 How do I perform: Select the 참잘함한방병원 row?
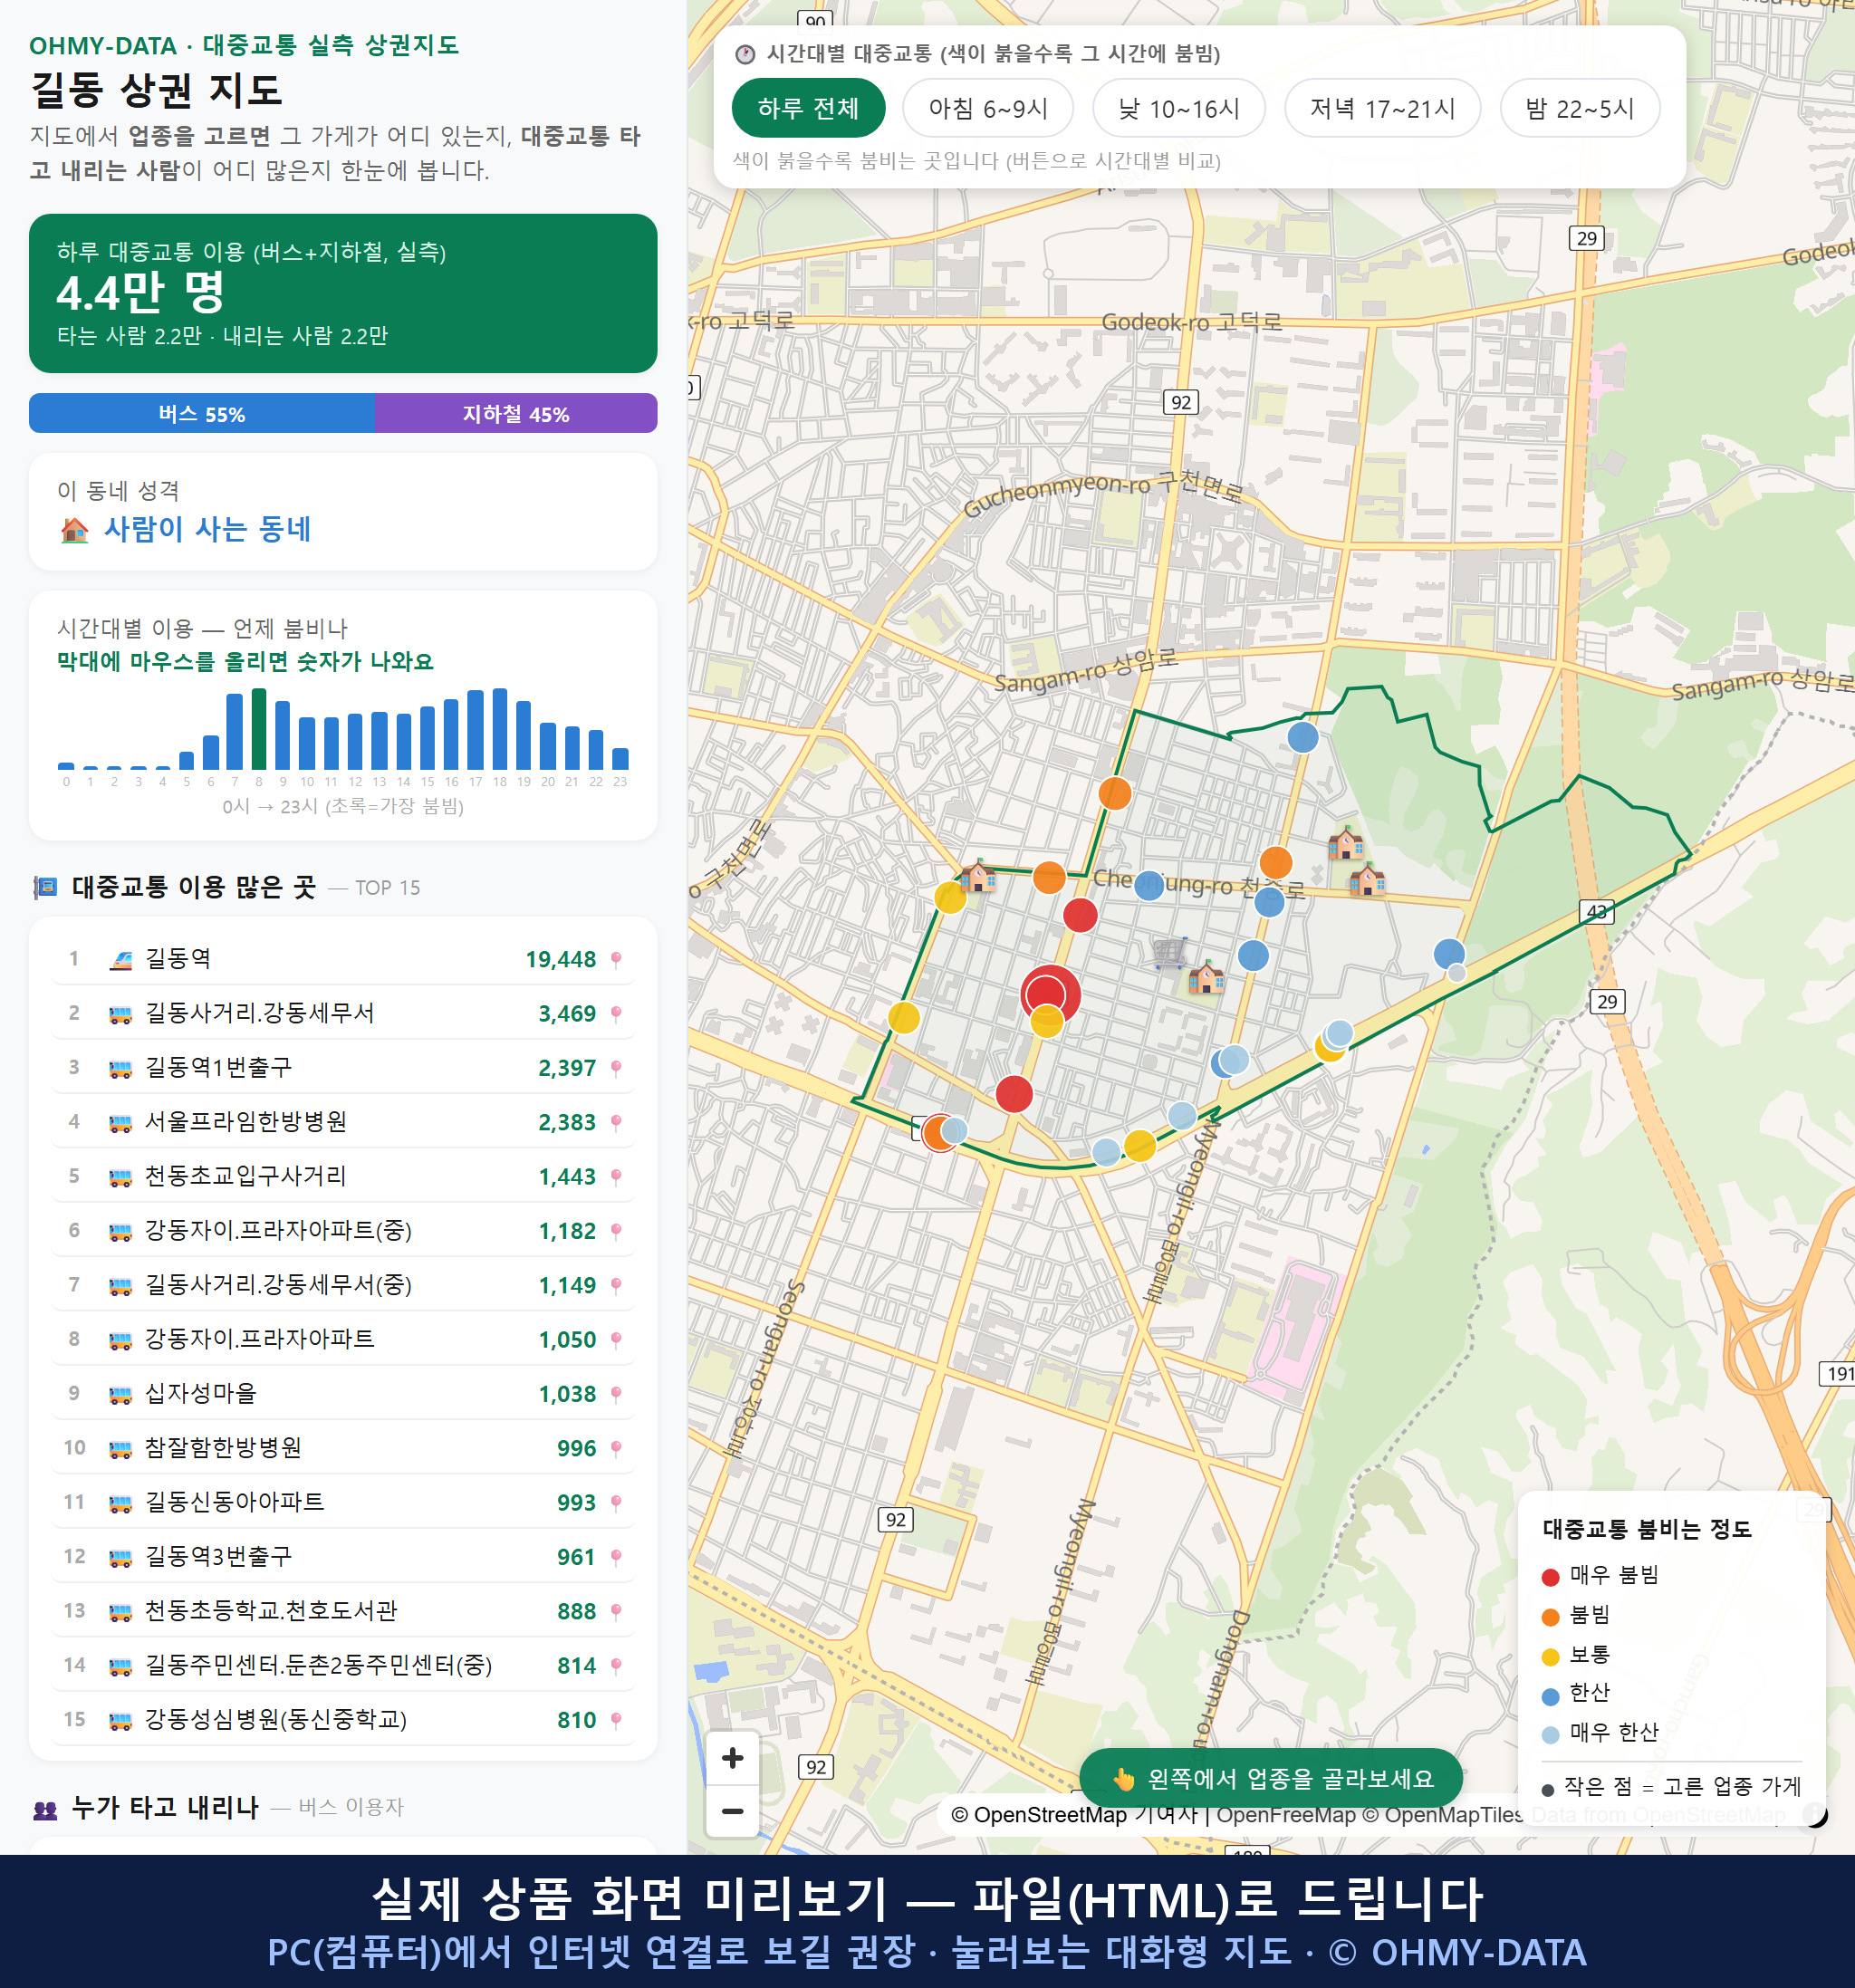point(343,1448)
